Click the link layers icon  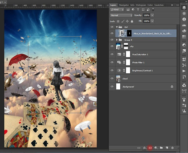[x=139, y=148]
